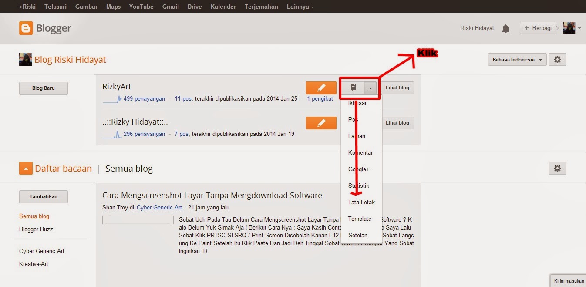Viewport: 586px width, 287px height.
Task: Open Maps in the Google bar
Action: (113, 7)
